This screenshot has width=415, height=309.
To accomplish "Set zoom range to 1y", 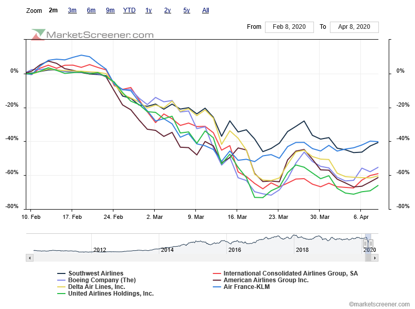I will [x=148, y=10].
